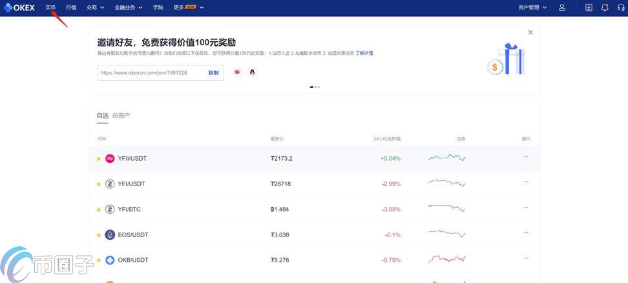Toggle the favorite star for YFI/USDT

click(x=98, y=184)
